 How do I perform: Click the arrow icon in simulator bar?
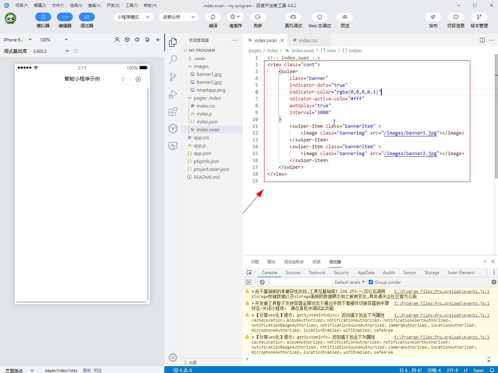157,40
